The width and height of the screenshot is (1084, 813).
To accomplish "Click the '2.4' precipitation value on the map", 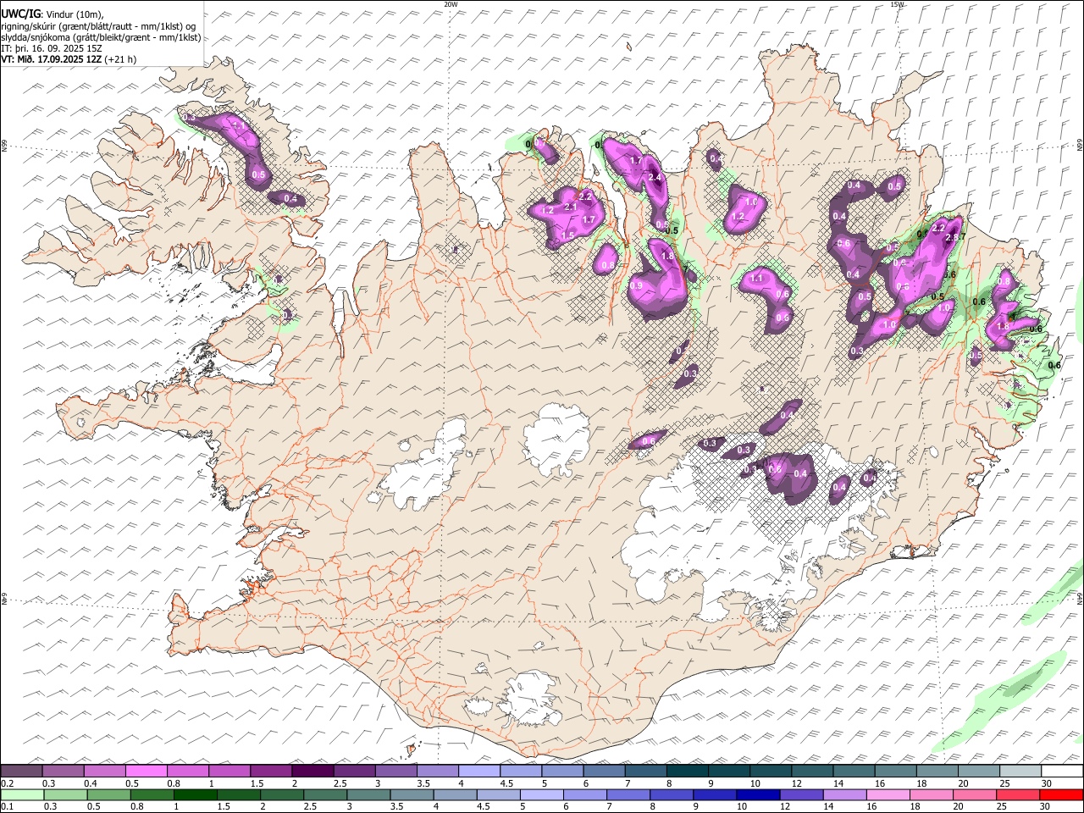I will [x=654, y=178].
